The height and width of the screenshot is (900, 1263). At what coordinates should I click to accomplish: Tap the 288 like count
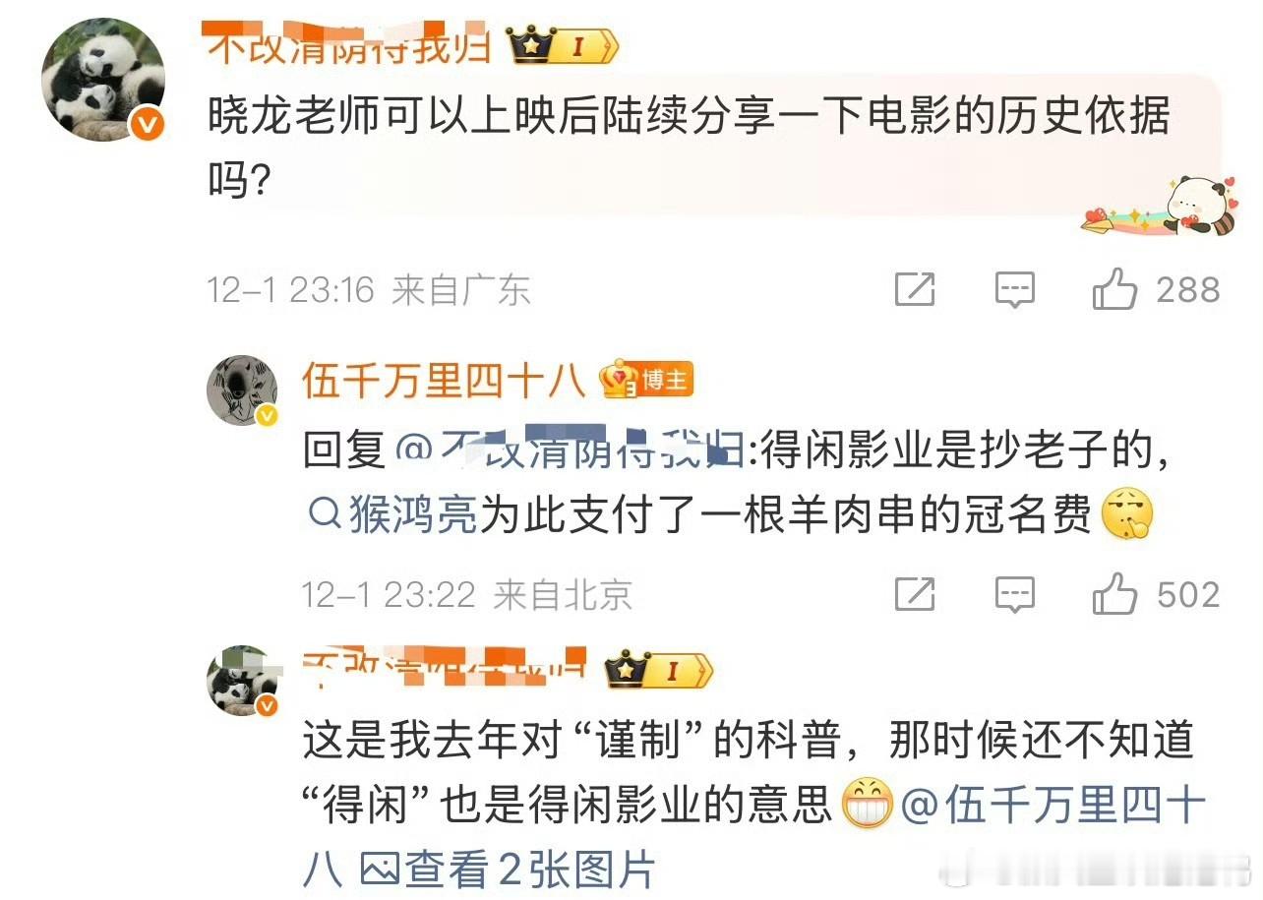tap(1188, 289)
